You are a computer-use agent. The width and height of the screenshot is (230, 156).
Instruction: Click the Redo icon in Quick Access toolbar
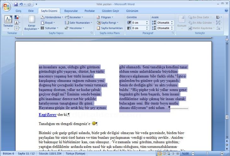point(29,4)
